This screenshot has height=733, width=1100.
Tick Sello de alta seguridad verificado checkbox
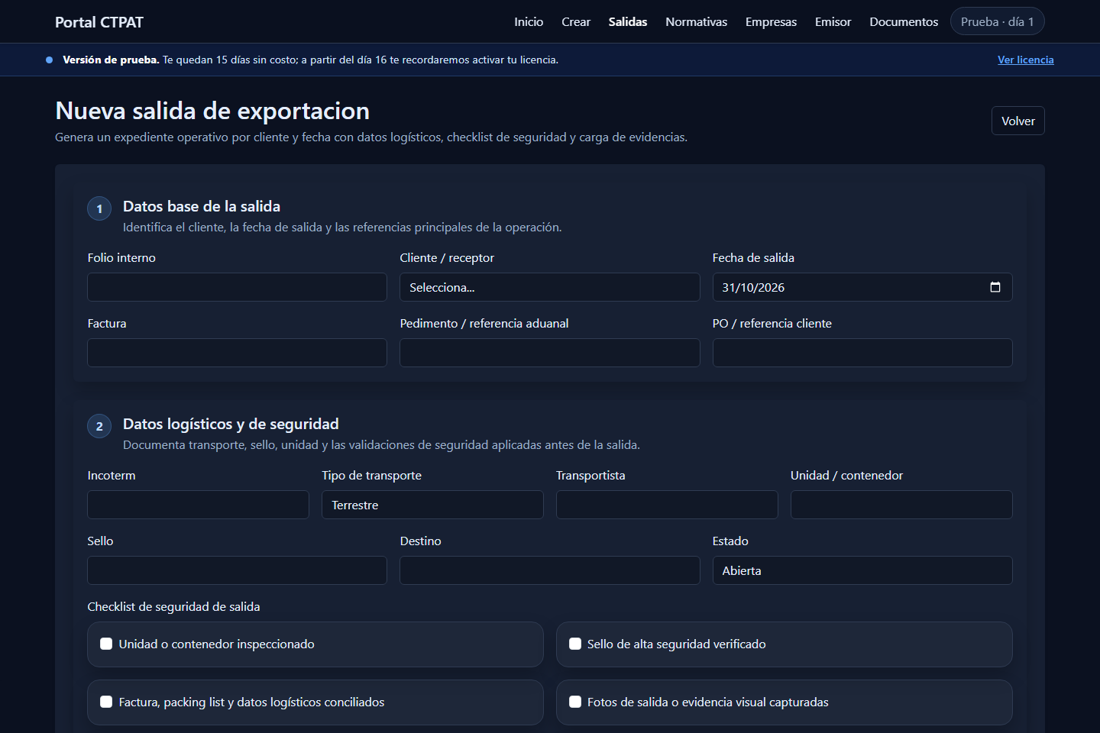point(575,644)
